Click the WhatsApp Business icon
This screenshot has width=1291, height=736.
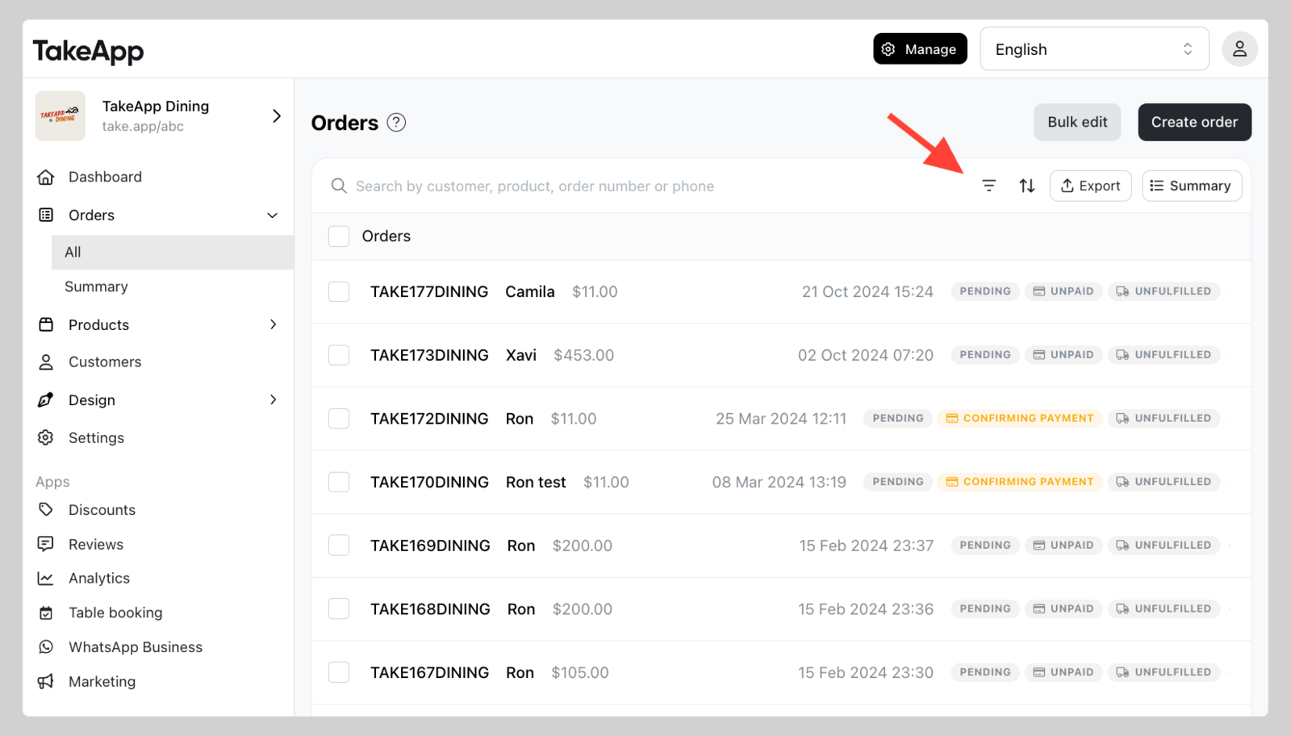(x=46, y=646)
